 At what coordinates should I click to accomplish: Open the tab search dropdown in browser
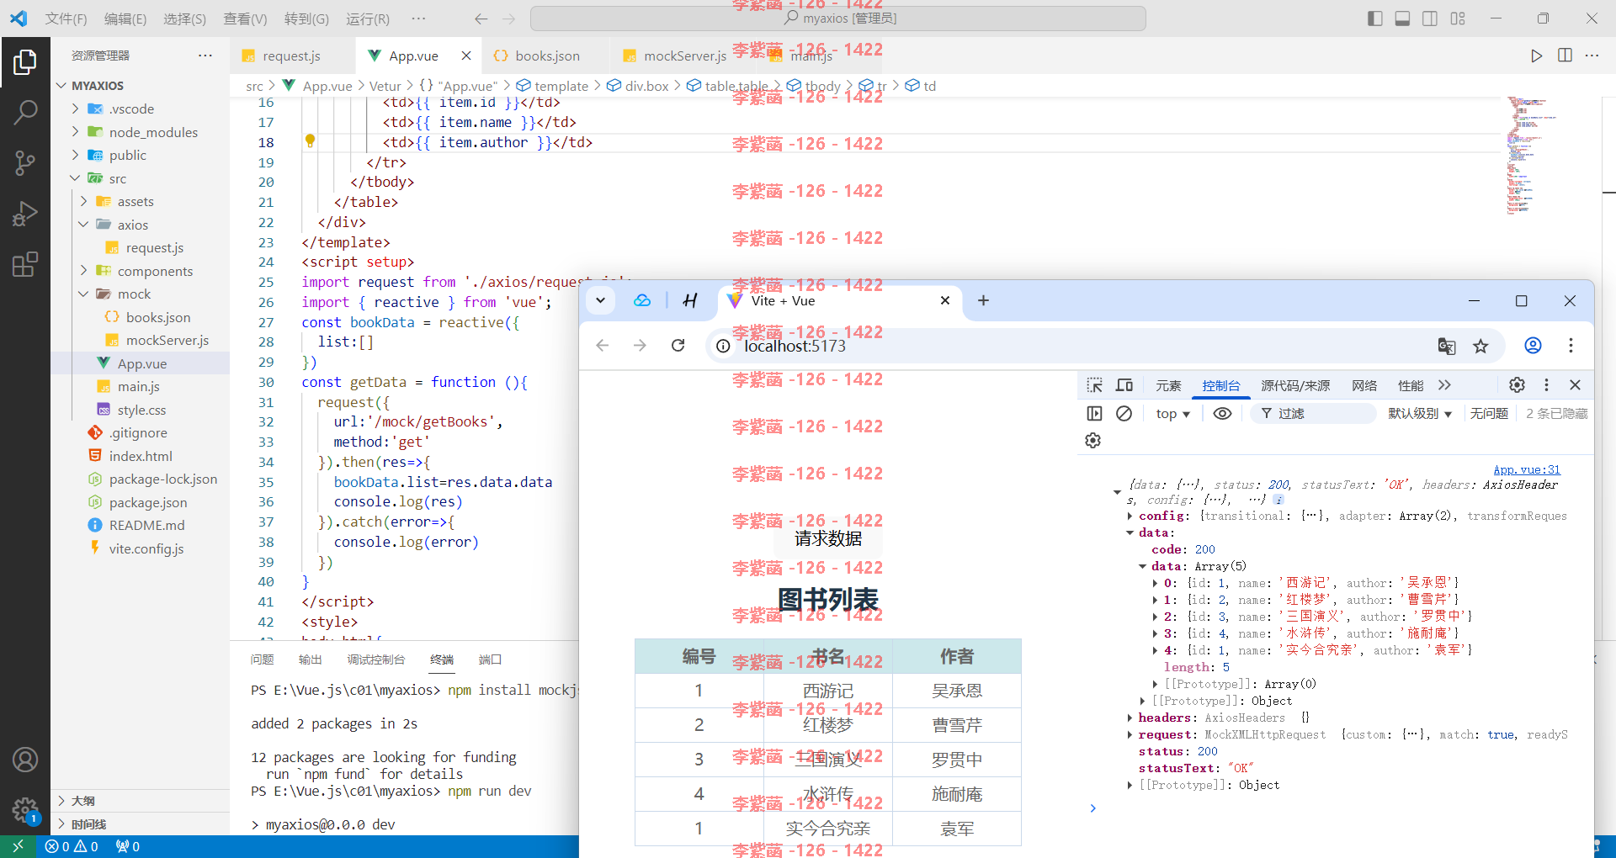pyautogui.click(x=600, y=300)
